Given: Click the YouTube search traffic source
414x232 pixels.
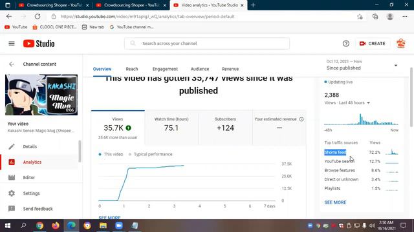Looking at the screenshot, I should point(339,162).
